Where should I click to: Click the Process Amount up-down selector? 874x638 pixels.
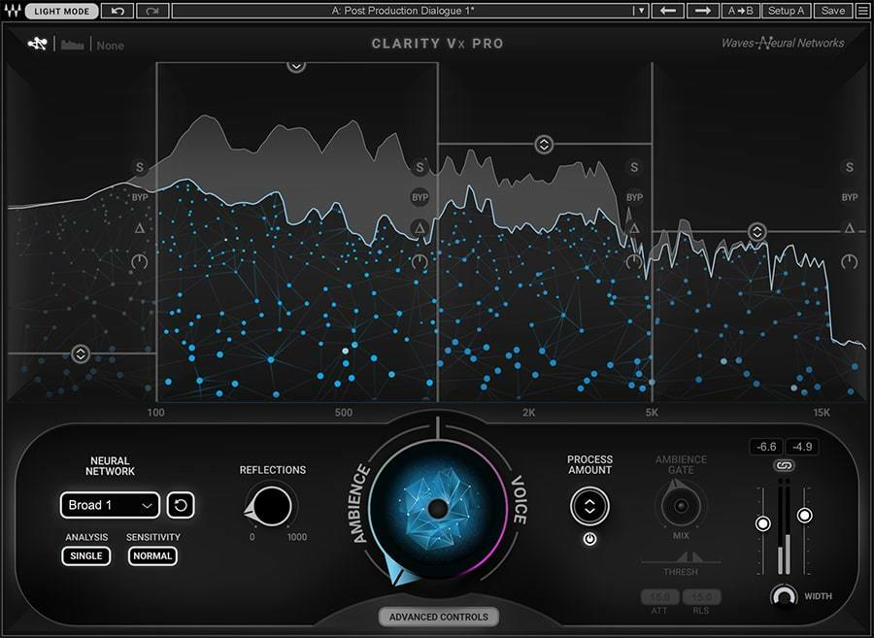pyautogui.click(x=589, y=507)
